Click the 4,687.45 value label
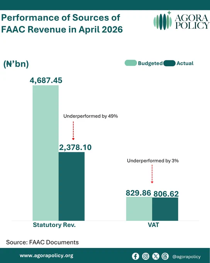The height and width of the screenshot is (263, 210). point(46,80)
